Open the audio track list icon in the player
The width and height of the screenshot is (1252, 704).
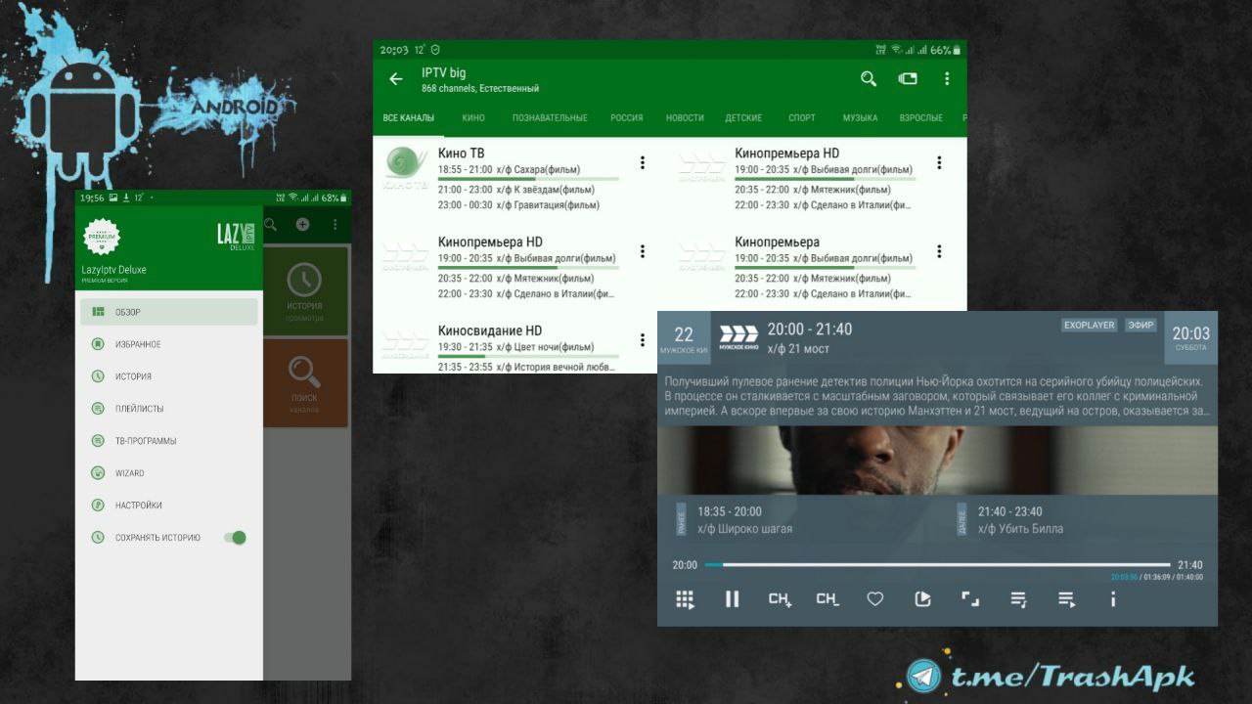[x=1018, y=599]
